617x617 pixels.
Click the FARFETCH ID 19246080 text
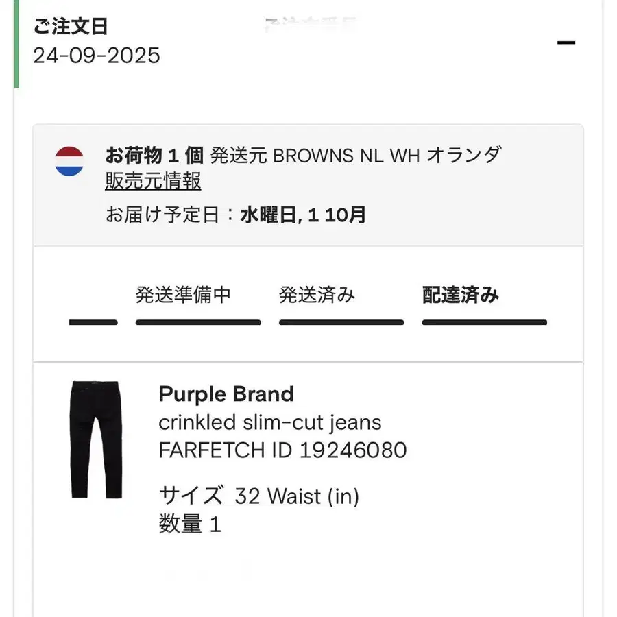(282, 450)
